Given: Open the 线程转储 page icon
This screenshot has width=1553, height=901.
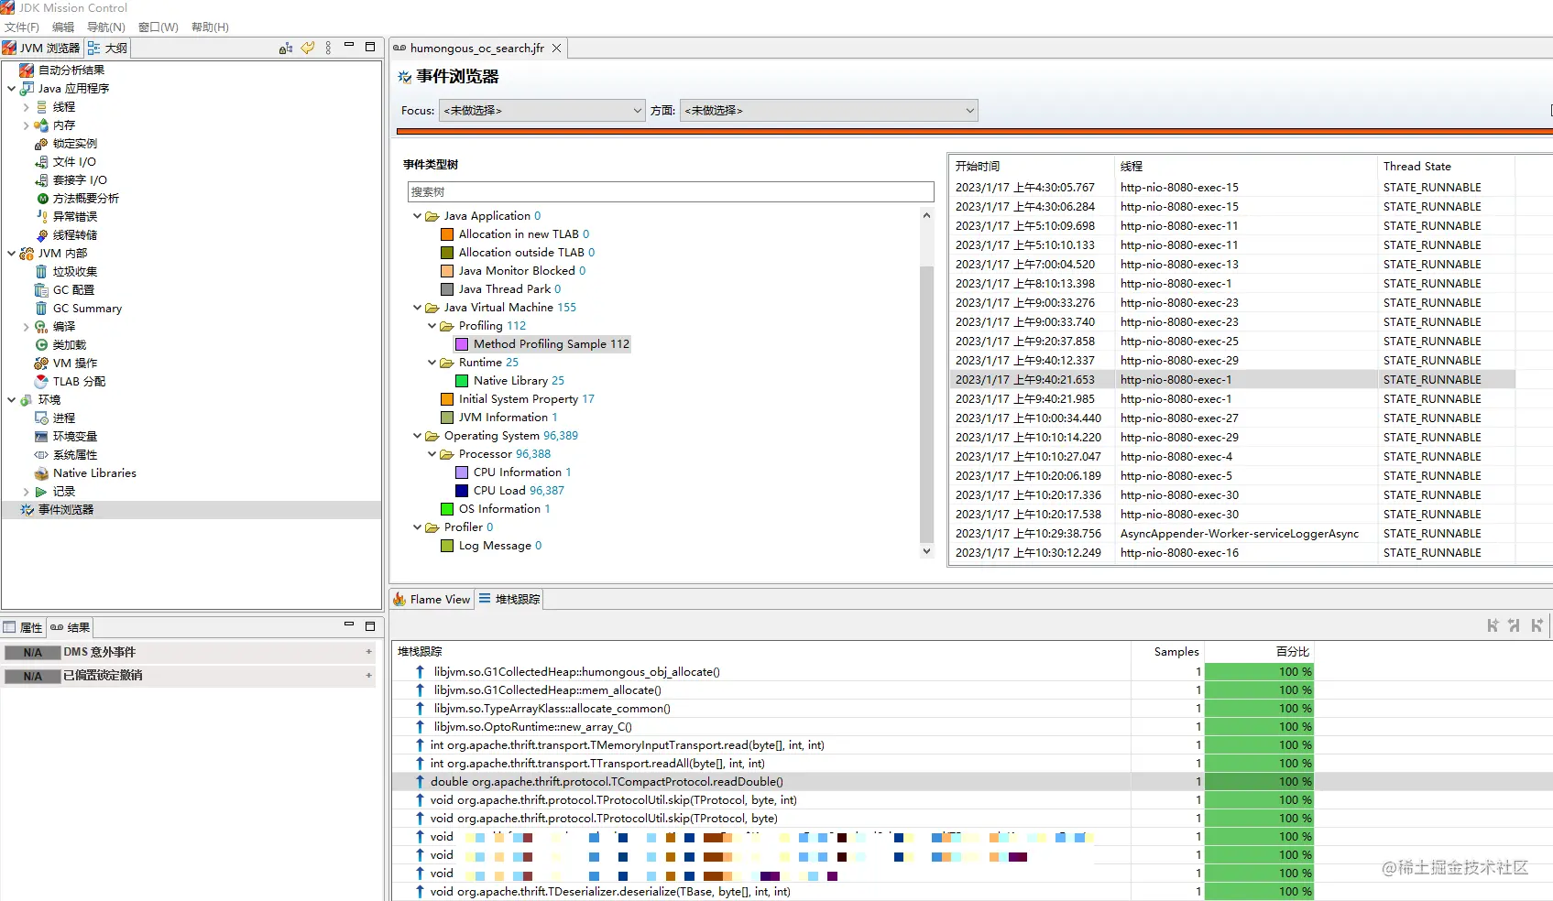Looking at the screenshot, I should [x=41, y=235].
